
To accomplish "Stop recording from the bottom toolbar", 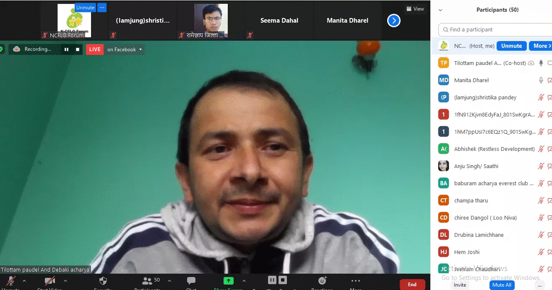I will tap(283, 280).
